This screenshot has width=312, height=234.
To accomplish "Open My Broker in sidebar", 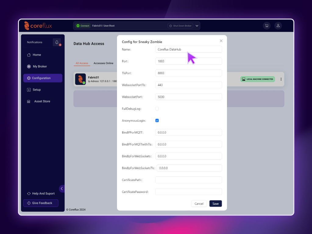I will pos(40,66).
